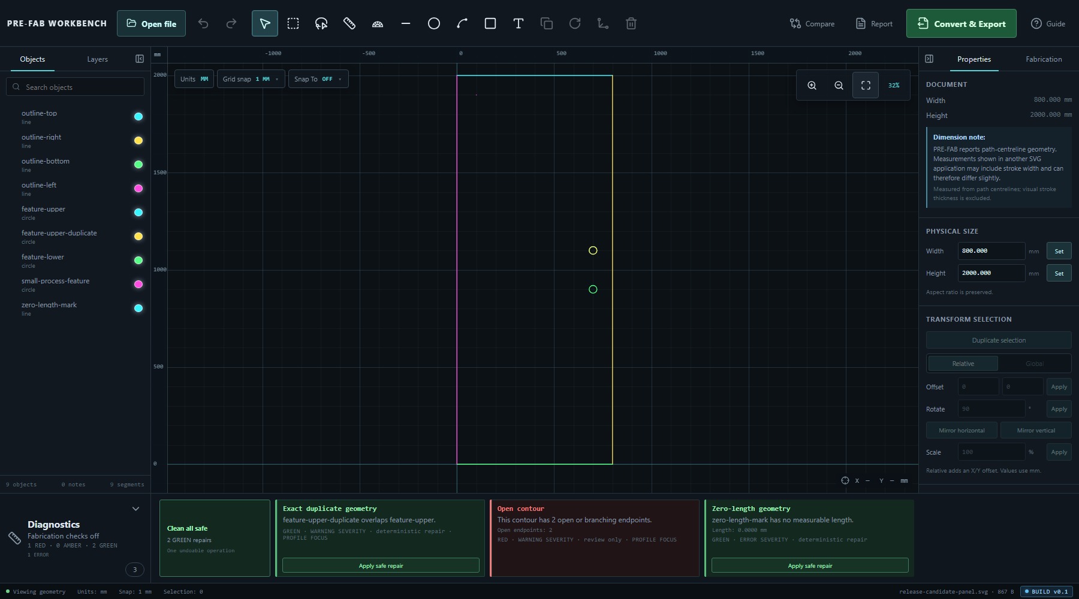Choose the circle drawing tool

434,23
